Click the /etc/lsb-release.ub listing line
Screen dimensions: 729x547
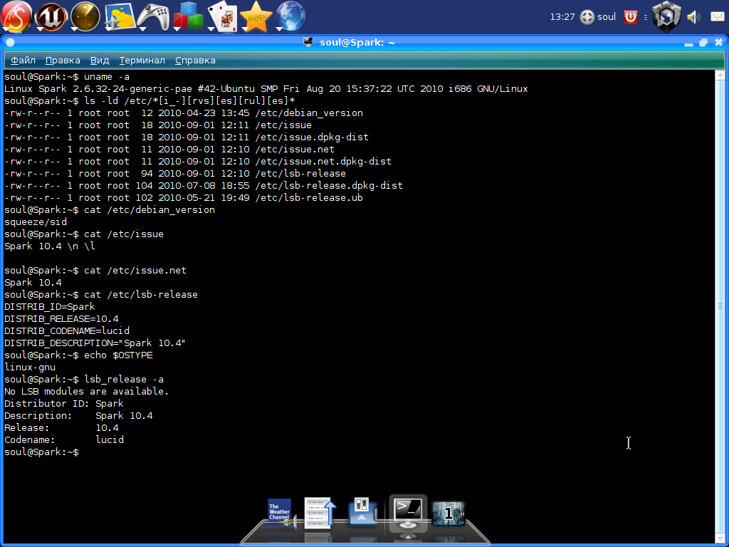click(x=184, y=198)
